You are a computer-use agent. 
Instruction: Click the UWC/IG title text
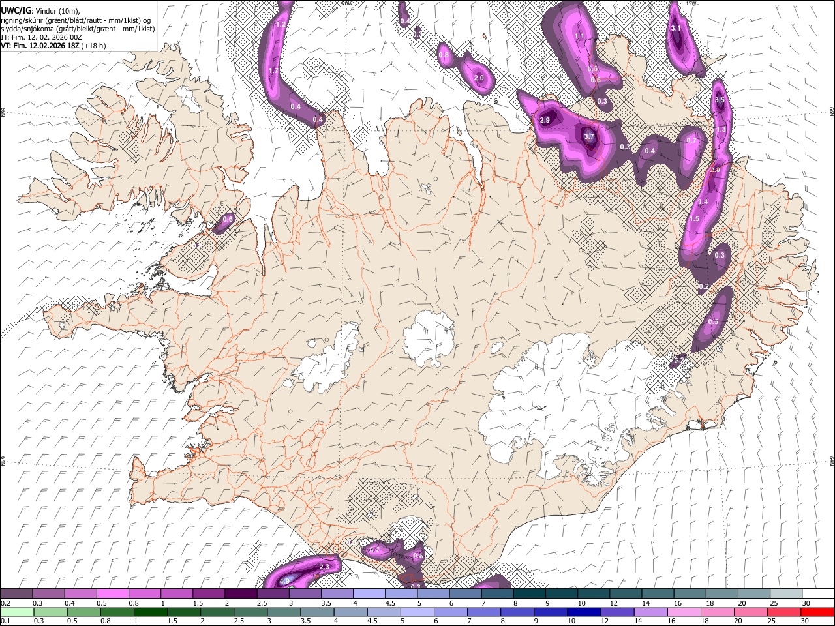15,10
